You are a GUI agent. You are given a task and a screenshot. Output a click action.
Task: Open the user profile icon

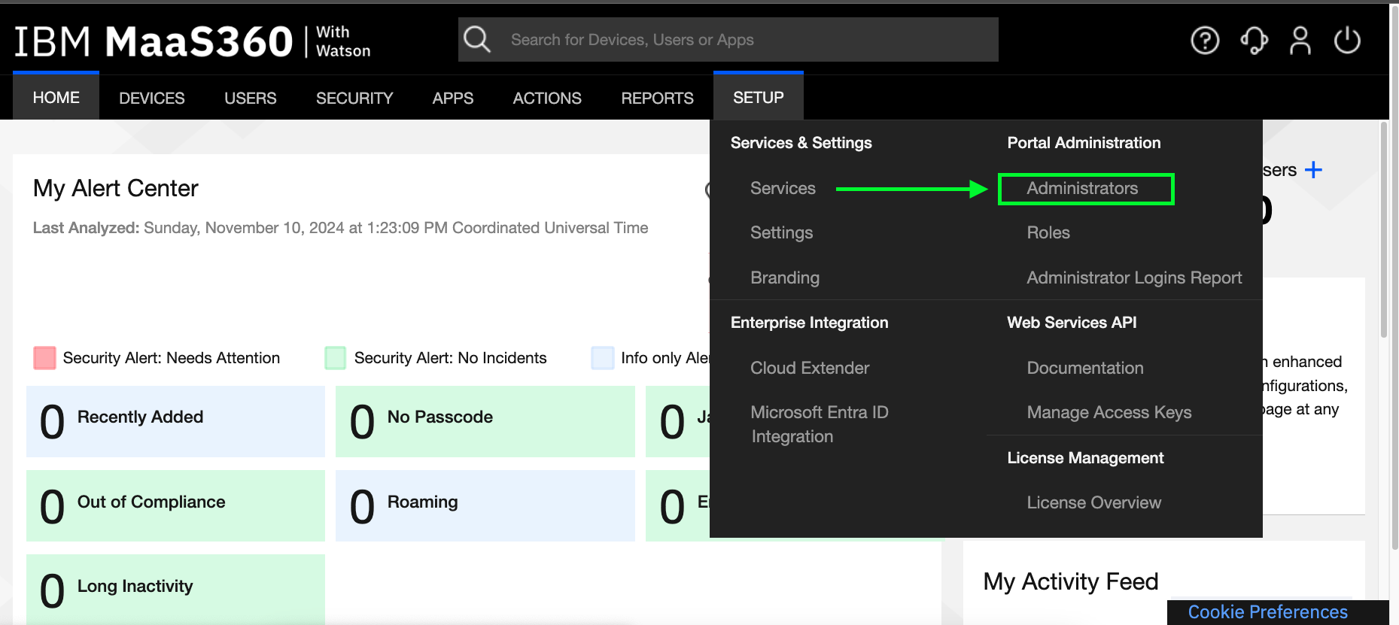pyautogui.click(x=1300, y=40)
